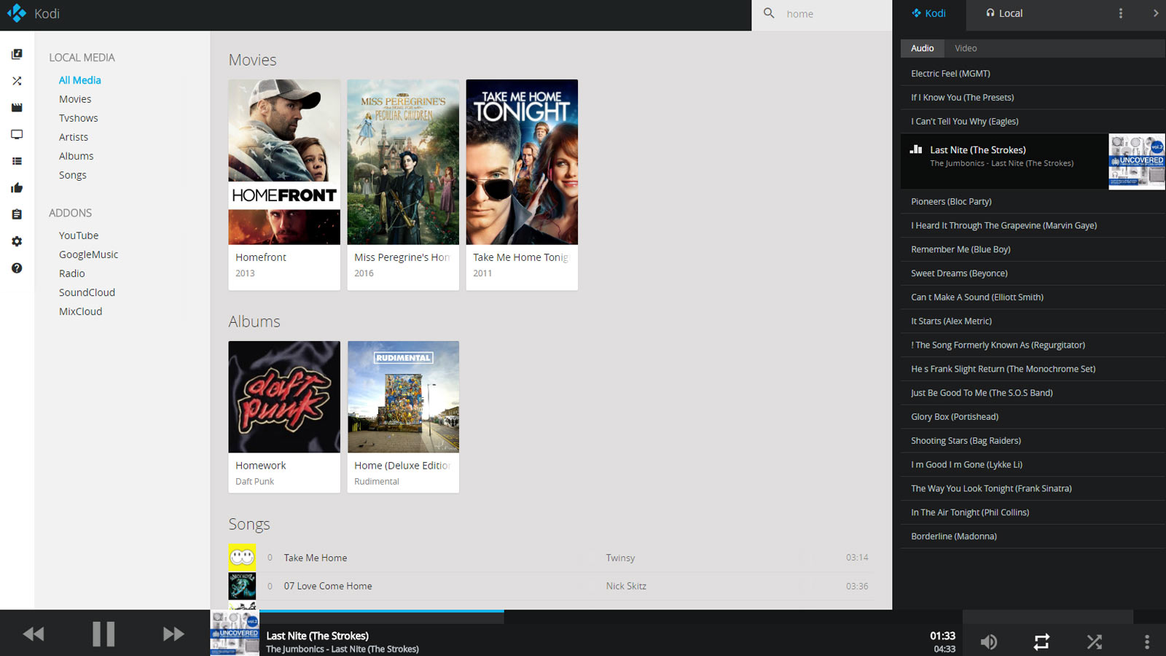
Task: Play 'Electric Feel (MGMT)' in playlist
Action: [1033, 74]
